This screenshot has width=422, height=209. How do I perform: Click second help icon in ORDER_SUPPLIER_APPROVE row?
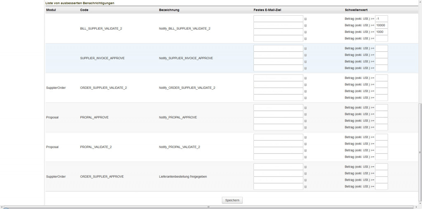305,174
